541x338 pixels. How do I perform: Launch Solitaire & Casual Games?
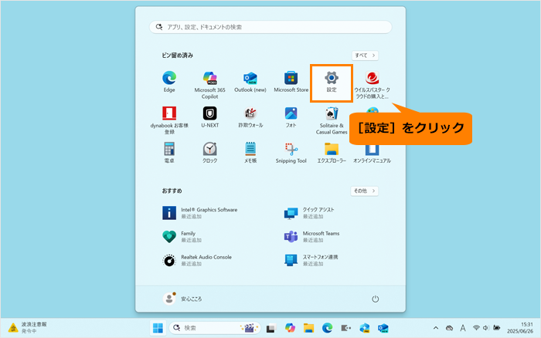(x=332, y=120)
